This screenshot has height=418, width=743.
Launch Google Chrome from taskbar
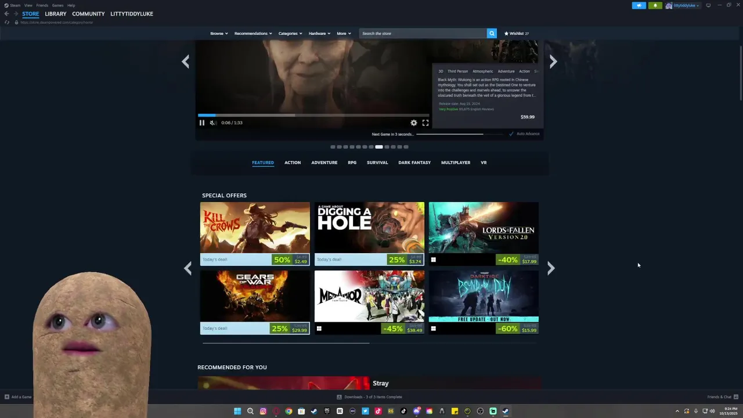(288, 411)
